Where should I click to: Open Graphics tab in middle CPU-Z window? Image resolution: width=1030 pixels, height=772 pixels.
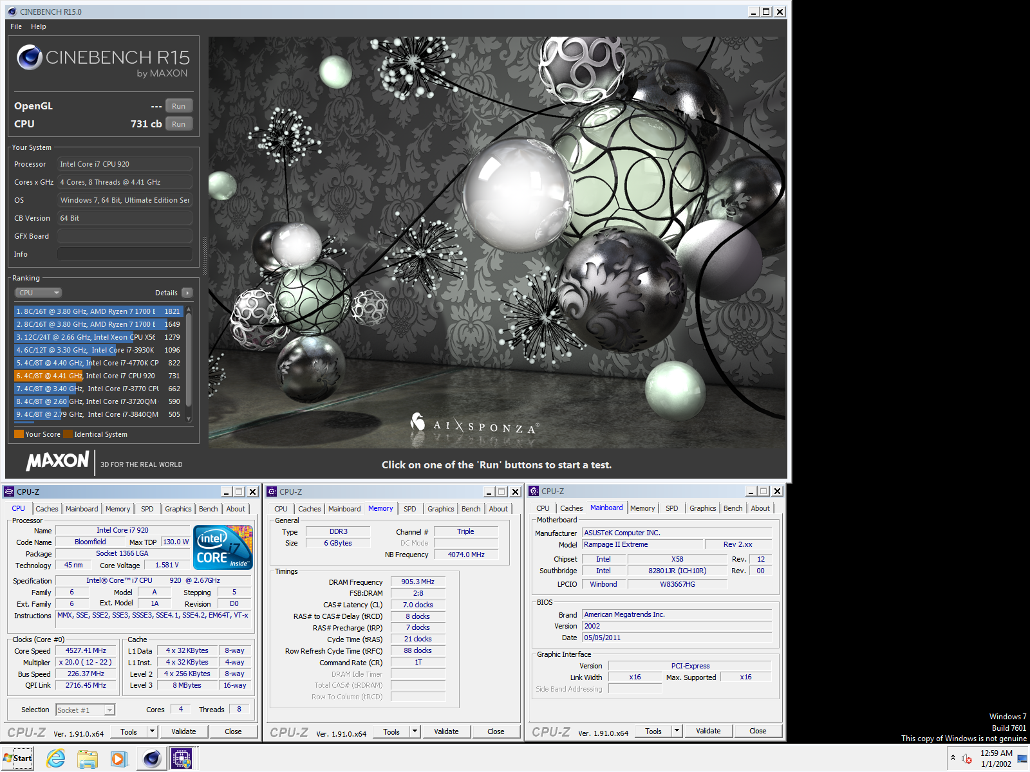(x=441, y=509)
